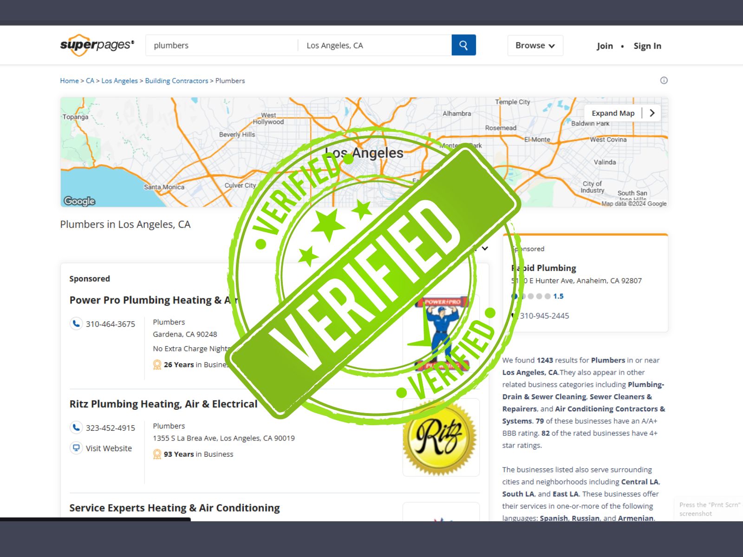
Task: Click the plumbers search keyword field
Action: point(222,45)
